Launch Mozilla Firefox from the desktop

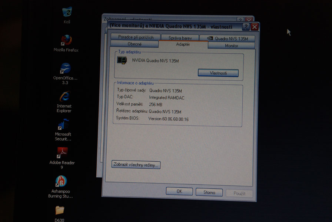(66, 40)
